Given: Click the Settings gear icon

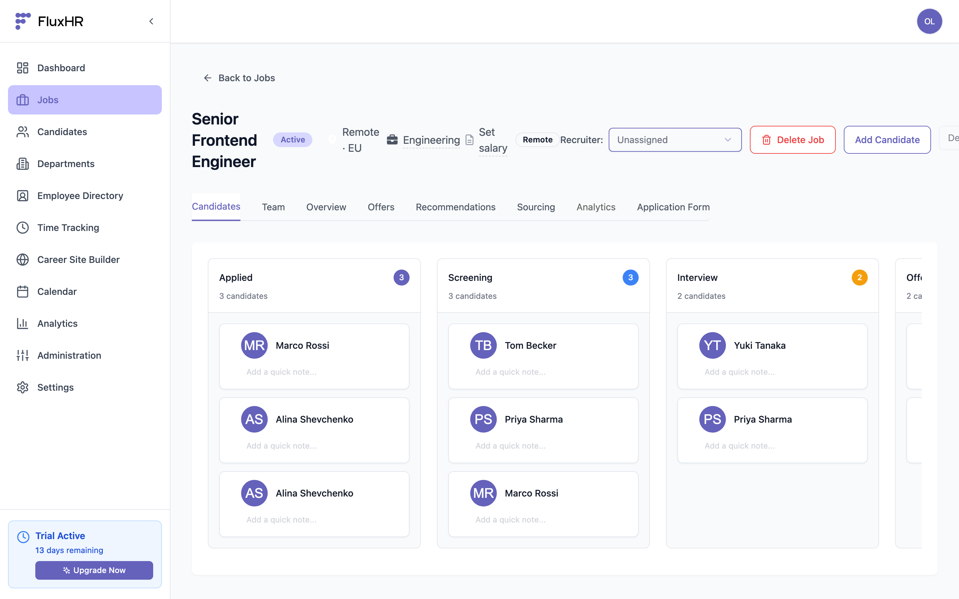Looking at the screenshot, I should pos(23,387).
